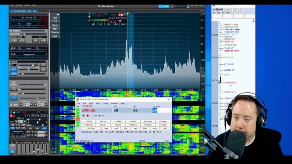Image resolution: width=292 pixels, height=164 pixels.
Task: Click the QRZ button
Action: point(165,128)
